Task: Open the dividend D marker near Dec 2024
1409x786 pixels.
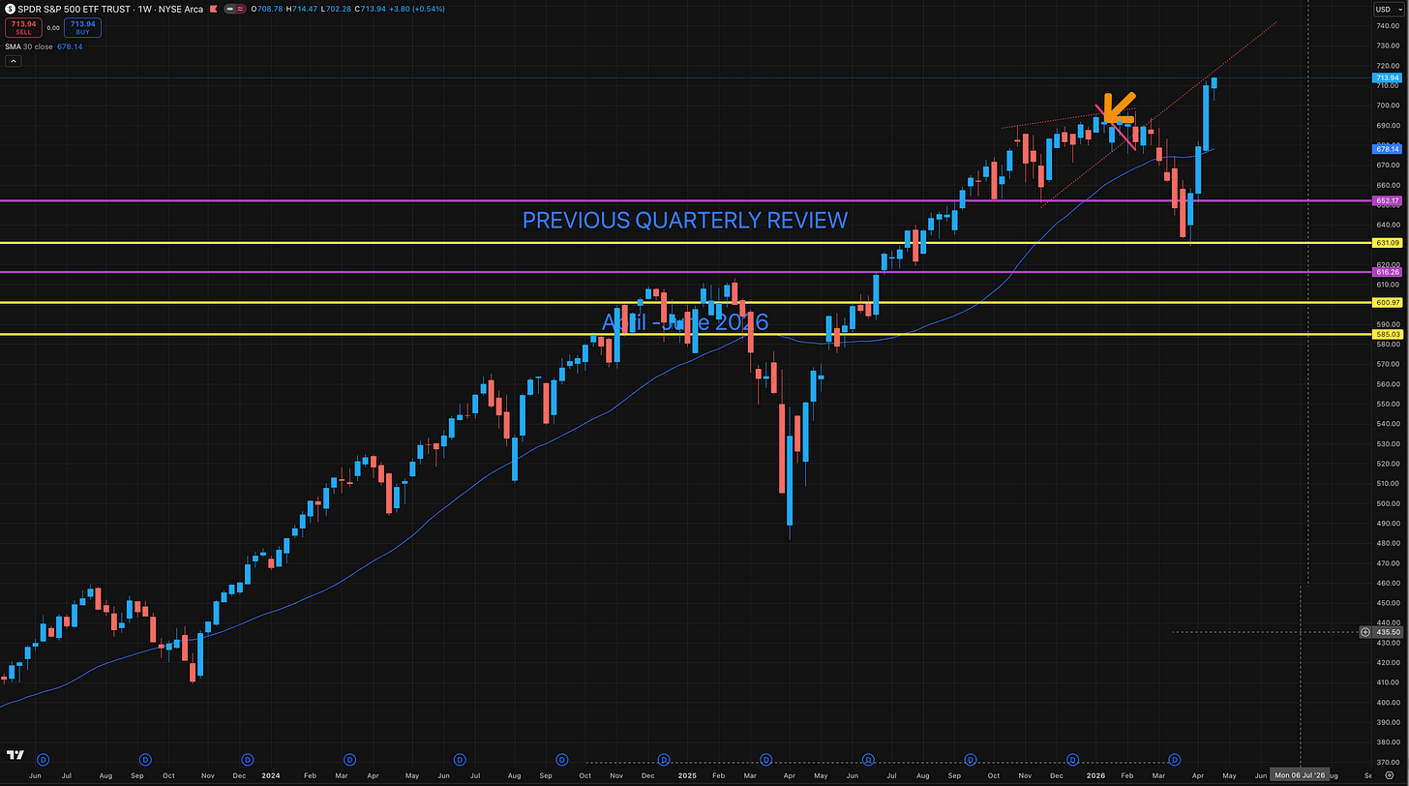Action: click(664, 760)
